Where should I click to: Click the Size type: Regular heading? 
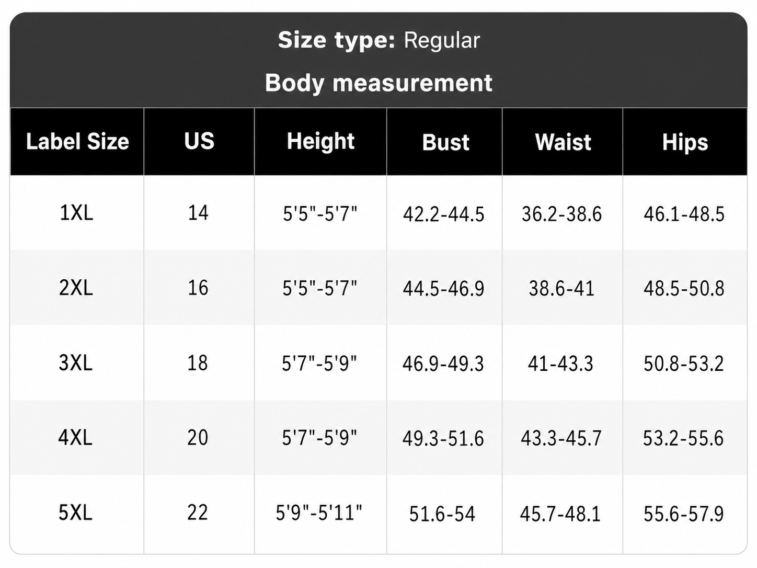coord(378,40)
